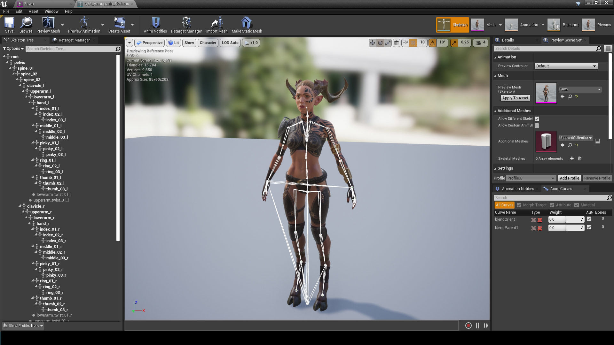Collapse the clavicle_l tree node
Image resolution: width=614 pixels, height=345 pixels.
[x=20, y=85]
